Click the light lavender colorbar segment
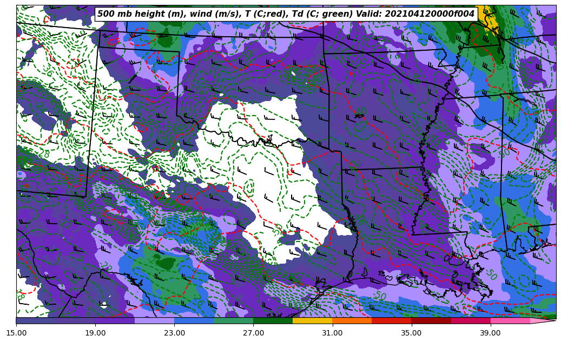This screenshot has width=561, height=342. coord(154,320)
